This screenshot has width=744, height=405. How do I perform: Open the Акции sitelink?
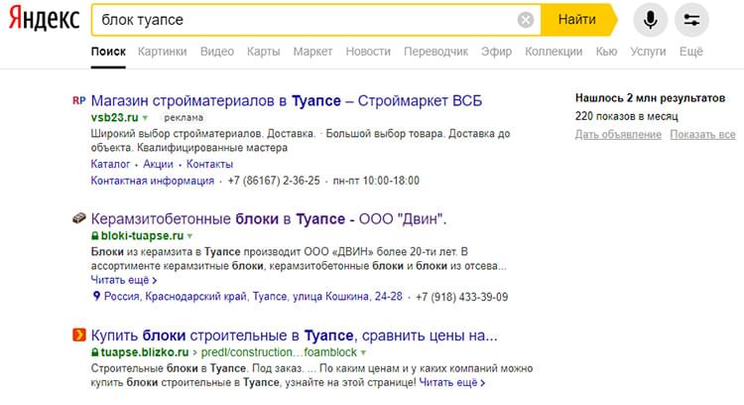(x=158, y=164)
